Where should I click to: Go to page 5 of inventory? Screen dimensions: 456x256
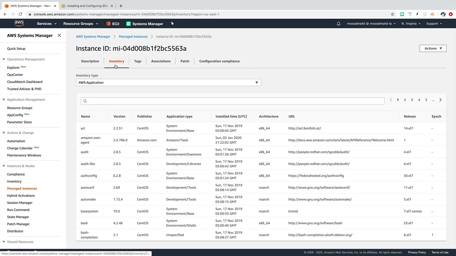tap(426, 100)
